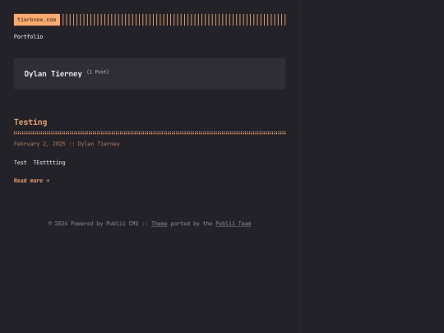Open the Theme link in footer
444x333 pixels.
[x=160, y=224]
